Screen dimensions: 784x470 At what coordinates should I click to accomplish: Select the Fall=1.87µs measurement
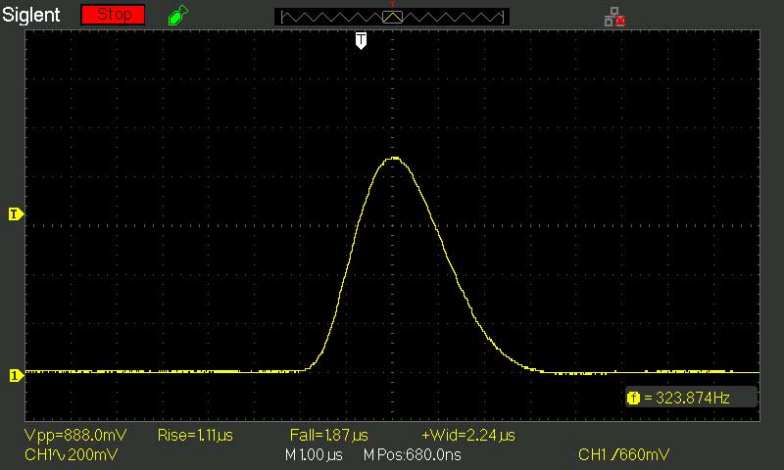(x=328, y=435)
